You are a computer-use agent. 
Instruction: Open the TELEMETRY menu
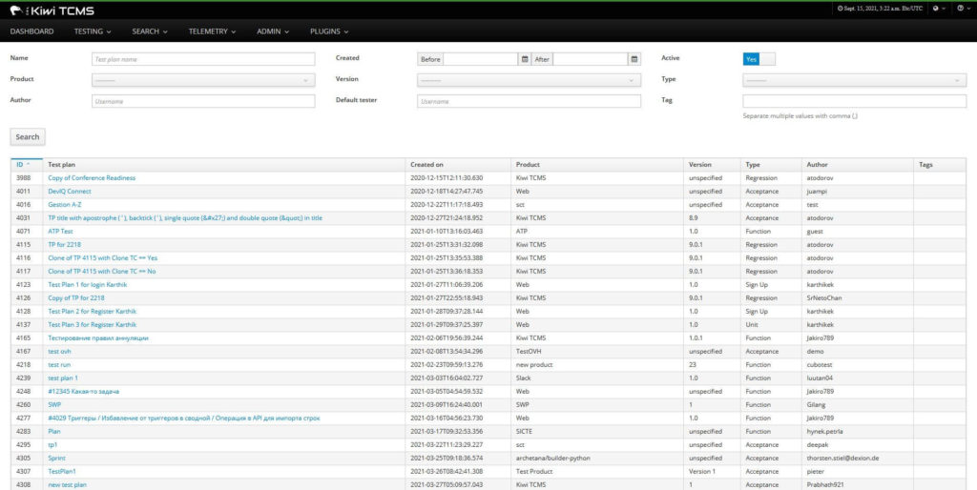[x=212, y=31]
